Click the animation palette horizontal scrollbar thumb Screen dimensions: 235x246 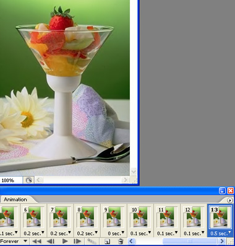190,241
